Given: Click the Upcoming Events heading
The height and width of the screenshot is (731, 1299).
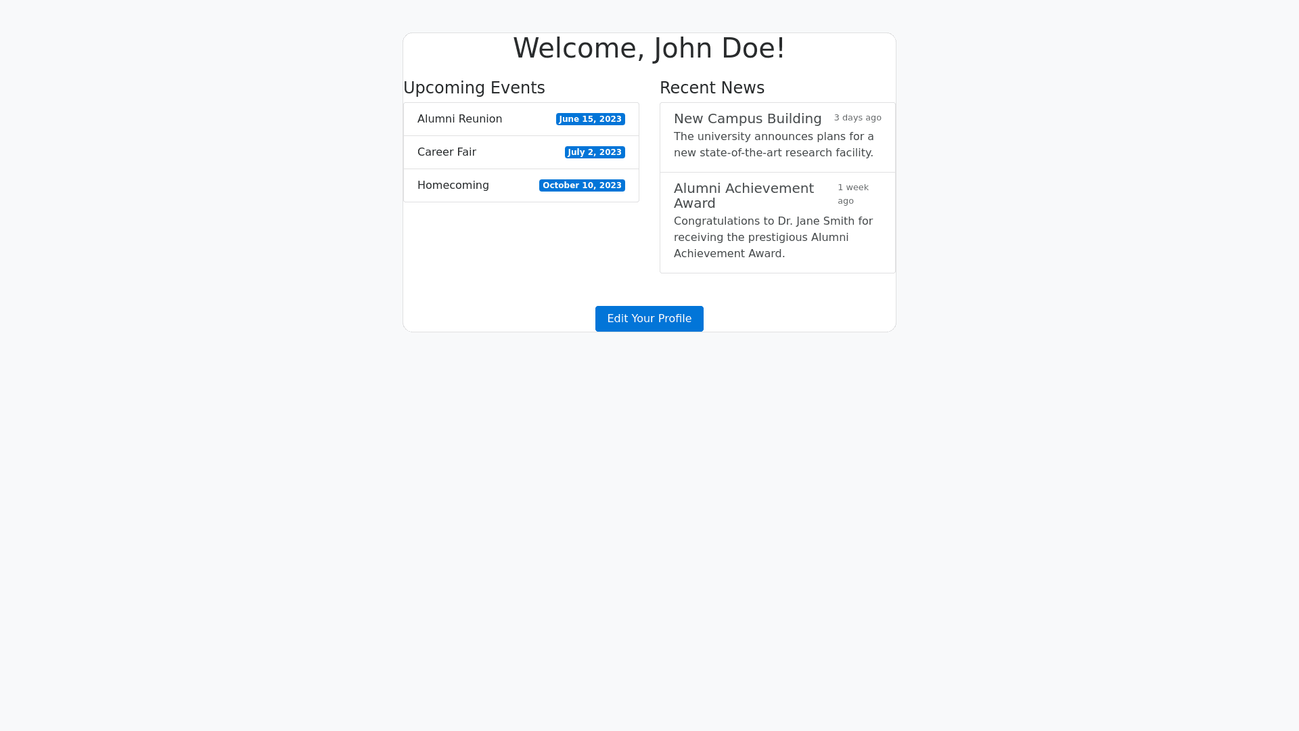Looking at the screenshot, I should pyautogui.click(x=474, y=88).
